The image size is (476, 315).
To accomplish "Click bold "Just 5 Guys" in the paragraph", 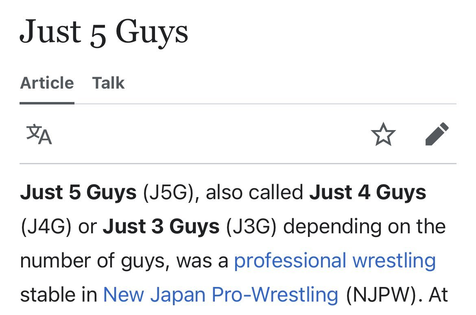I will pos(78,192).
